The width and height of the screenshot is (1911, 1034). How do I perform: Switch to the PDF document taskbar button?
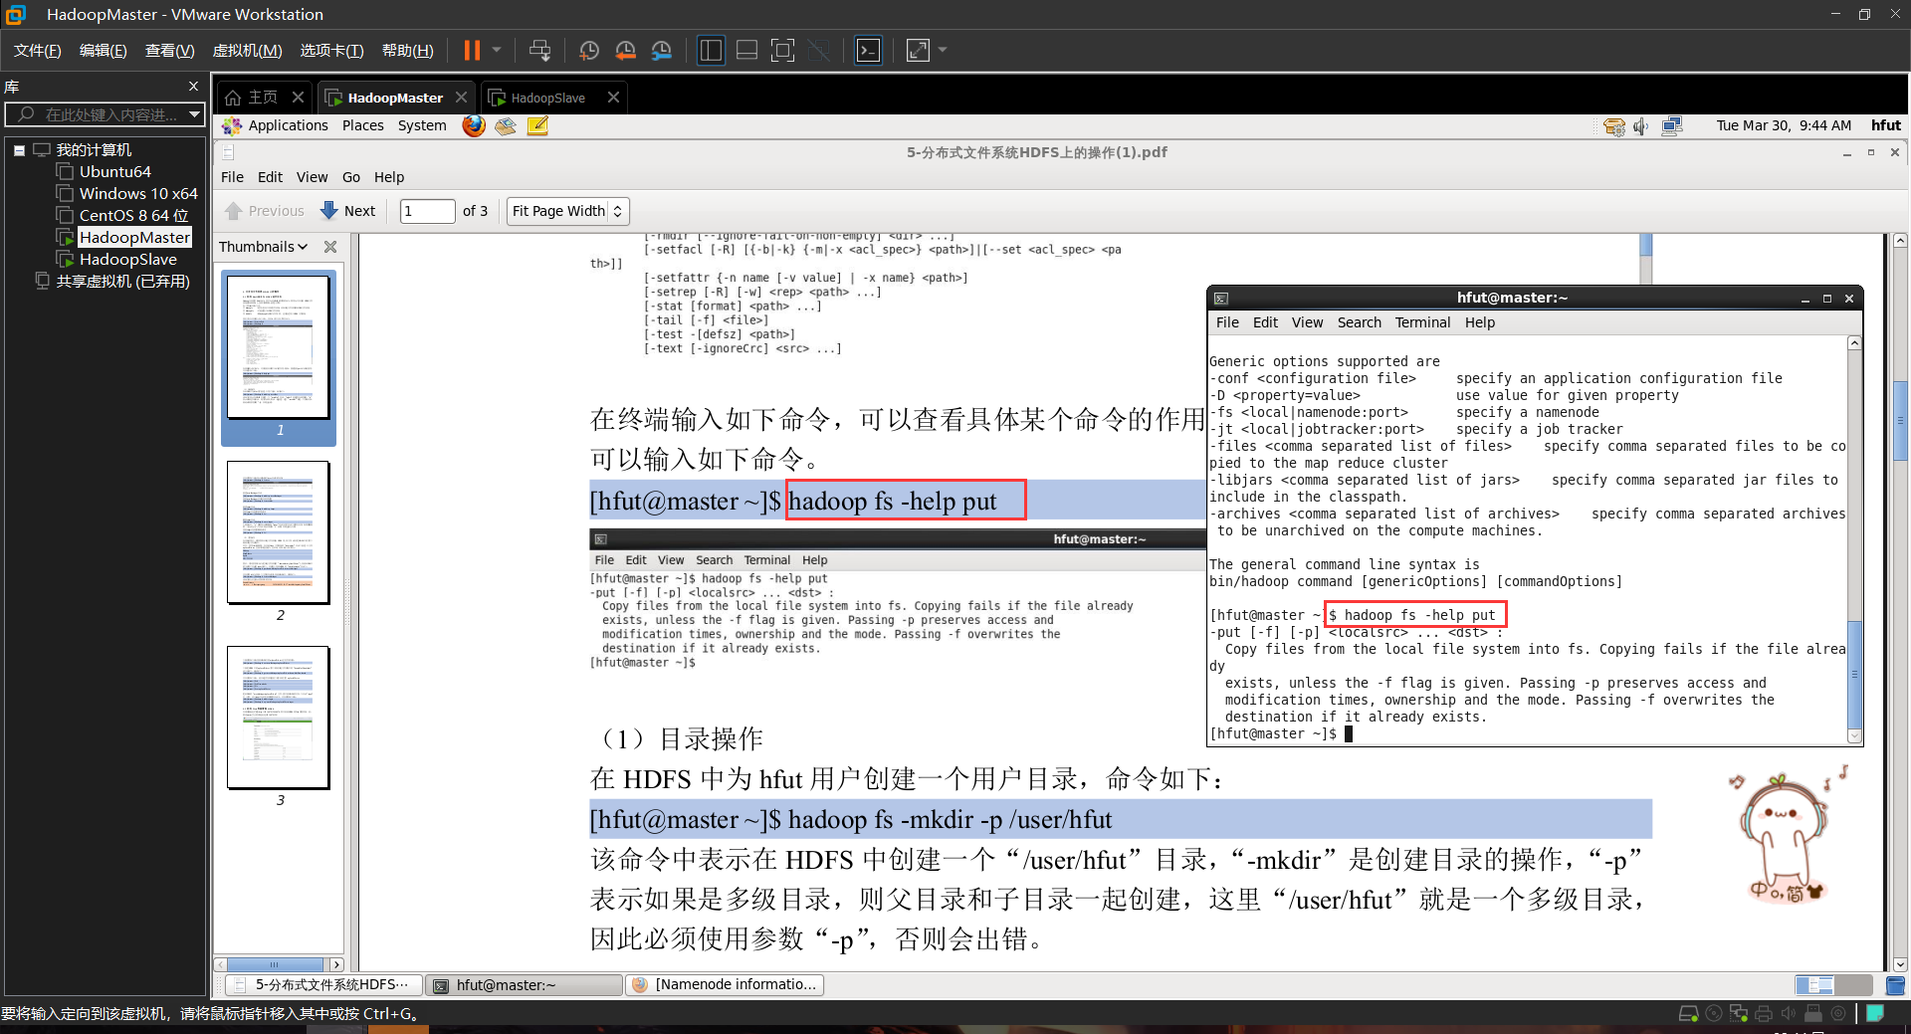pyautogui.click(x=324, y=984)
